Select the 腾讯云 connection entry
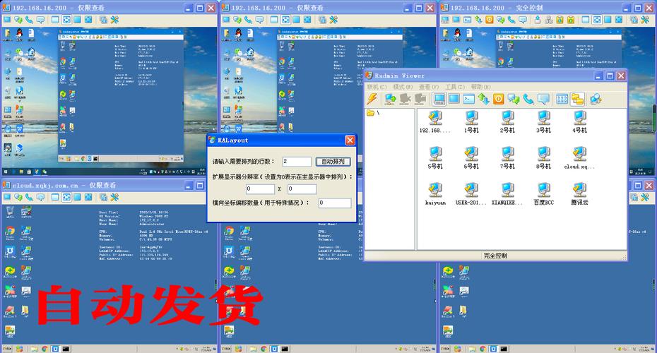Viewport: 657px width, 353px height. [579, 194]
